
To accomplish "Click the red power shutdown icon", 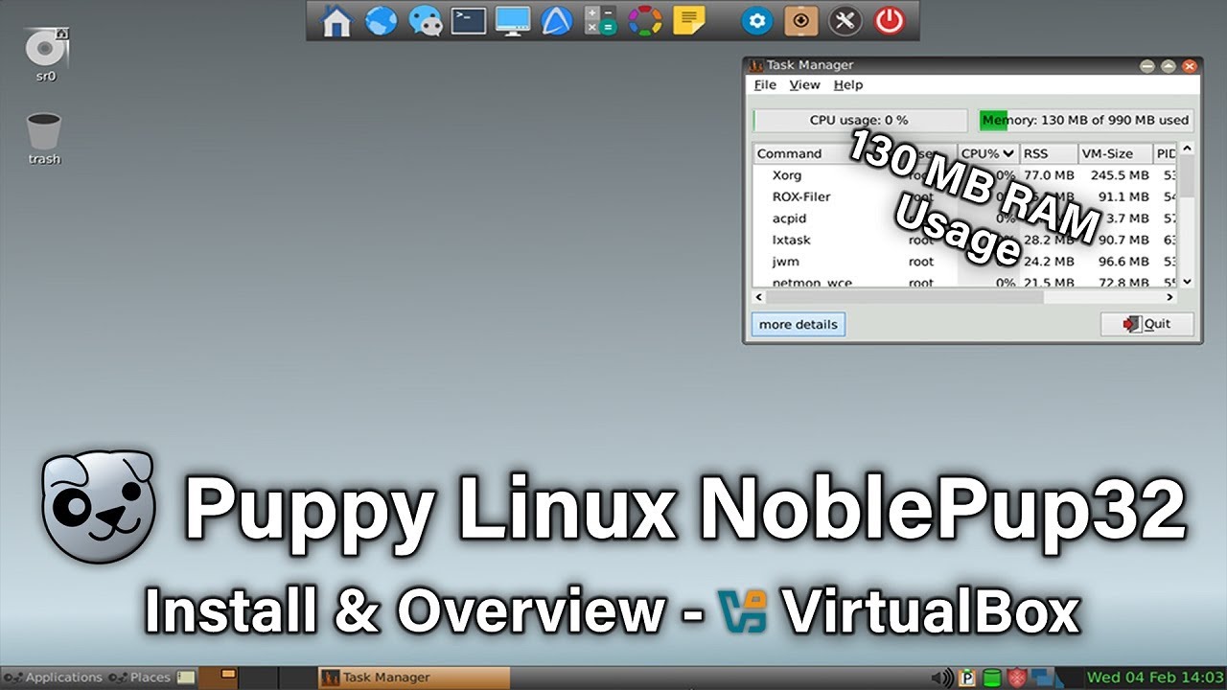I will coord(890,20).
